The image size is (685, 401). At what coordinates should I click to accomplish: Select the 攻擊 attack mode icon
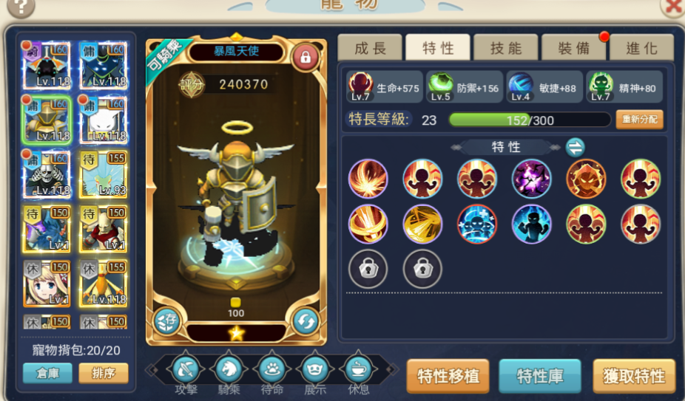[186, 369]
